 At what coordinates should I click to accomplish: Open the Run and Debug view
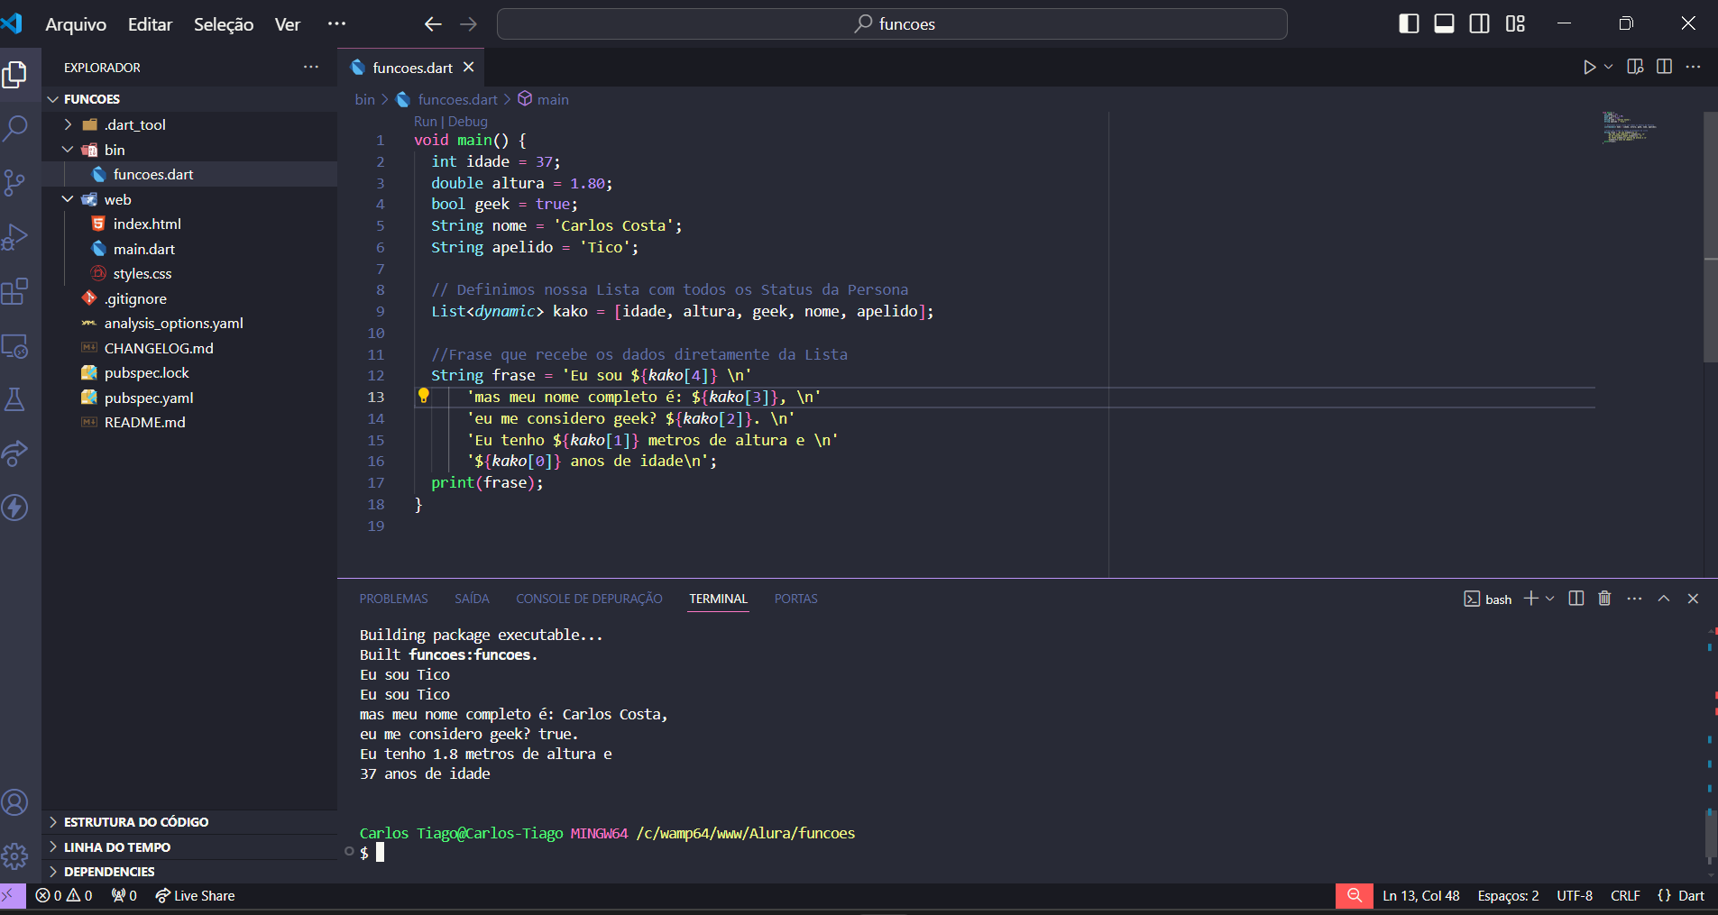pos(15,237)
